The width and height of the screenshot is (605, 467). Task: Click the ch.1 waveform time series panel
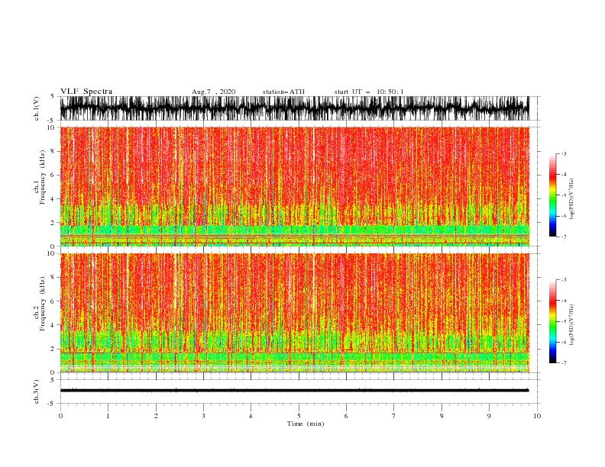pos(294,108)
